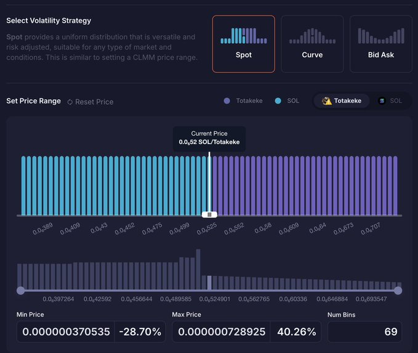The image size is (418, 353).
Task: Click the Reset Price link
Action: [x=90, y=102]
